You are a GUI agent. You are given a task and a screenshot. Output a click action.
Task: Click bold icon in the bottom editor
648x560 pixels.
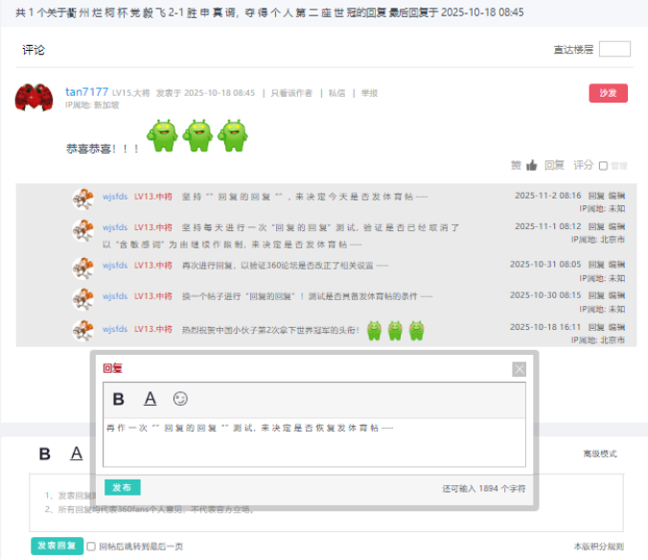(45, 454)
